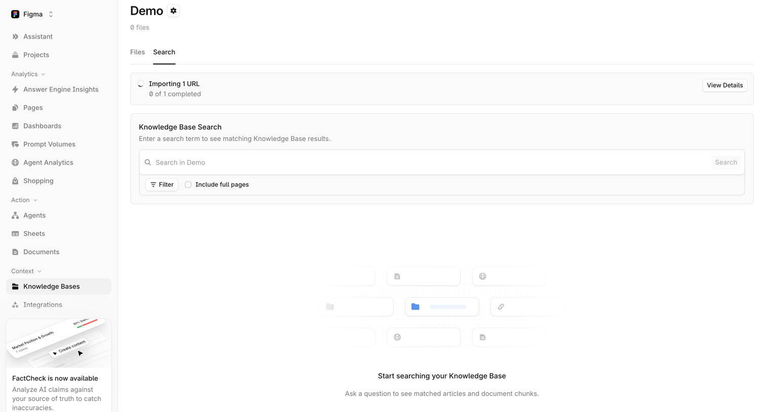Click the '0 of 1 completed' progress text

(175, 94)
